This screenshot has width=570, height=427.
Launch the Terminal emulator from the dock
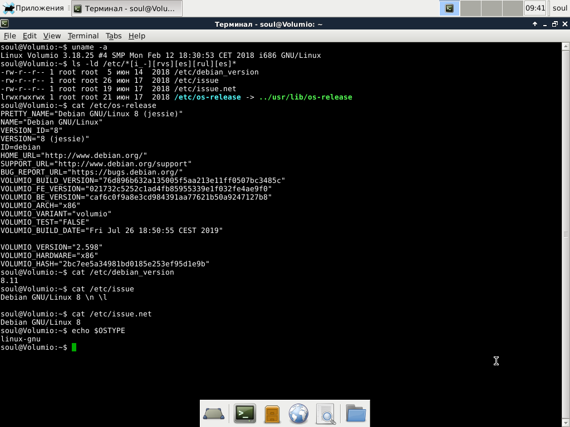(245, 413)
